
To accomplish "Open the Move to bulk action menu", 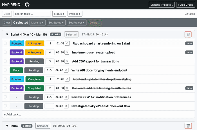I will tap(38, 23).
